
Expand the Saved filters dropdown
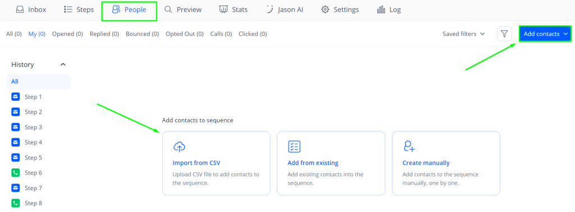click(x=463, y=34)
